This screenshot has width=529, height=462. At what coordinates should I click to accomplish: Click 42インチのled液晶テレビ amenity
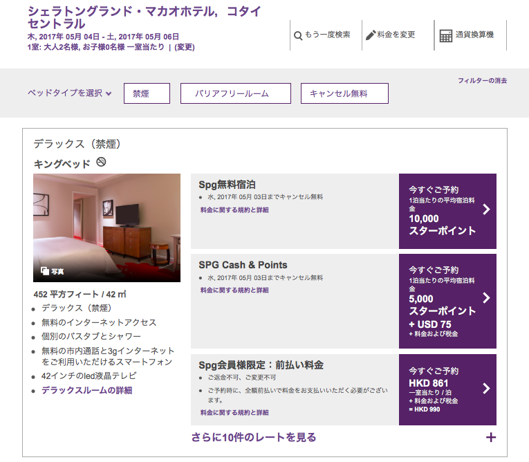89,376
